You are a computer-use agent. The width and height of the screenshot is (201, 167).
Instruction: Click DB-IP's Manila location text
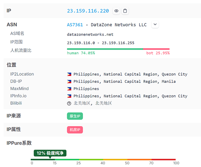pyautogui.click(x=125, y=81)
